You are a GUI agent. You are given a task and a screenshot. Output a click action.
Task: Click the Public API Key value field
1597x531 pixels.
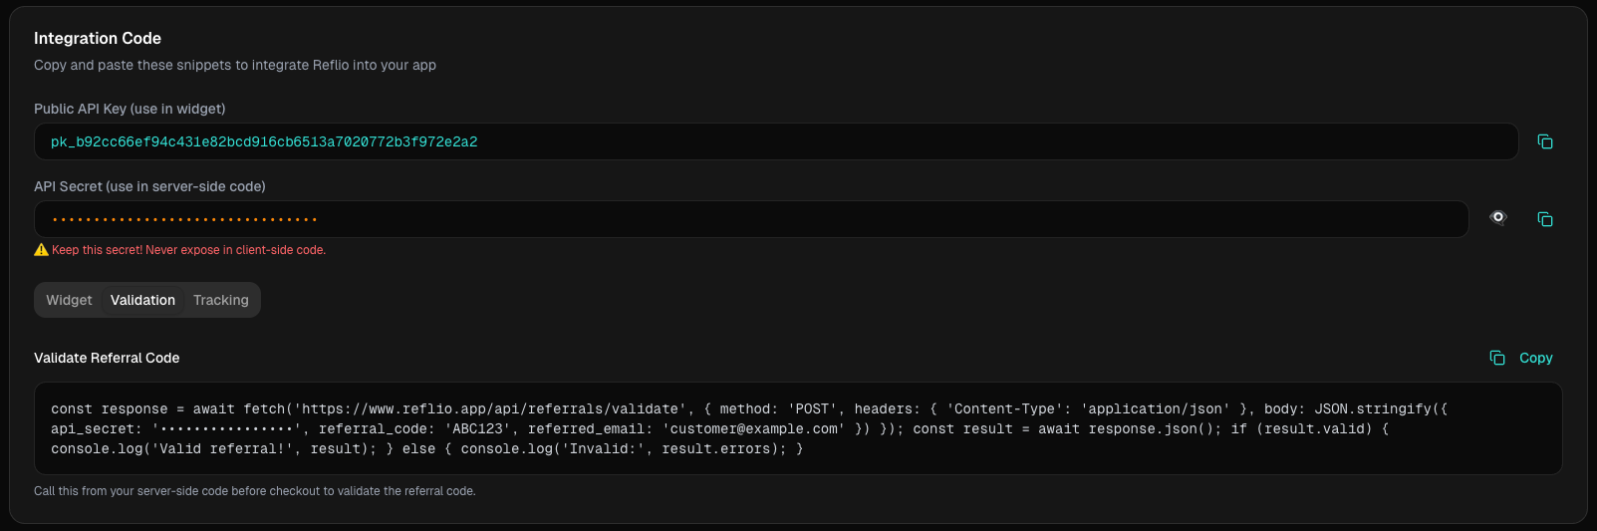(775, 141)
